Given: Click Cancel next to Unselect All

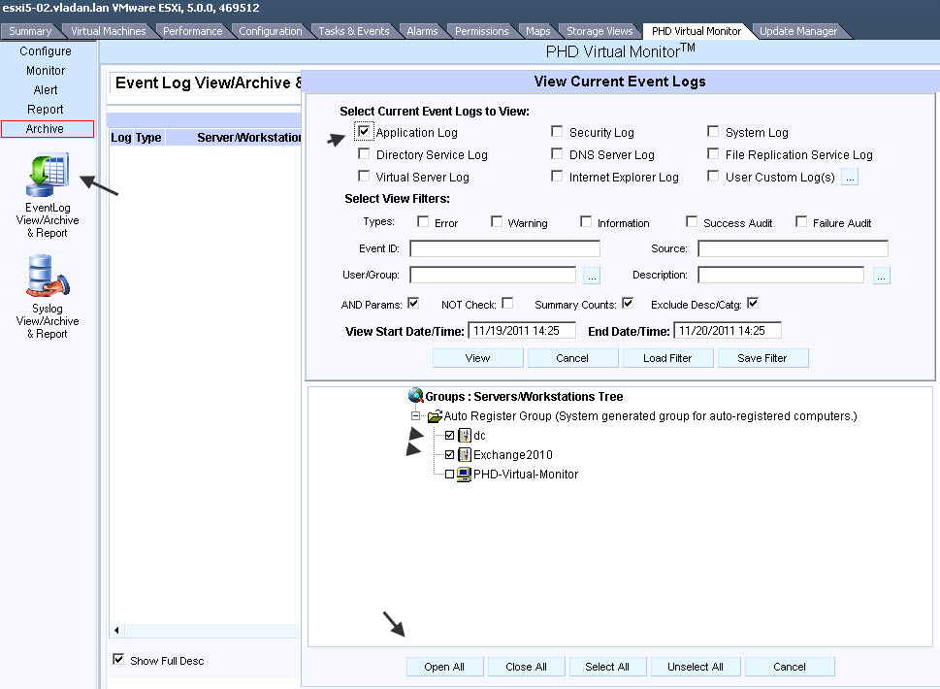Looking at the screenshot, I should pos(790,667).
